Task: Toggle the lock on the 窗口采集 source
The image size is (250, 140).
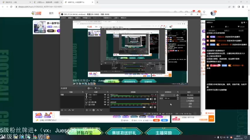Action: click(108, 105)
